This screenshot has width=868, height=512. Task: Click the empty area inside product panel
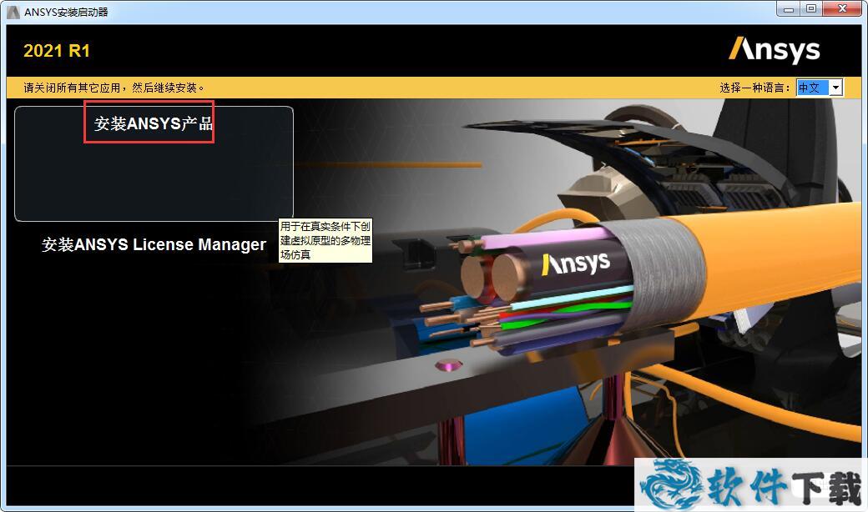154,179
